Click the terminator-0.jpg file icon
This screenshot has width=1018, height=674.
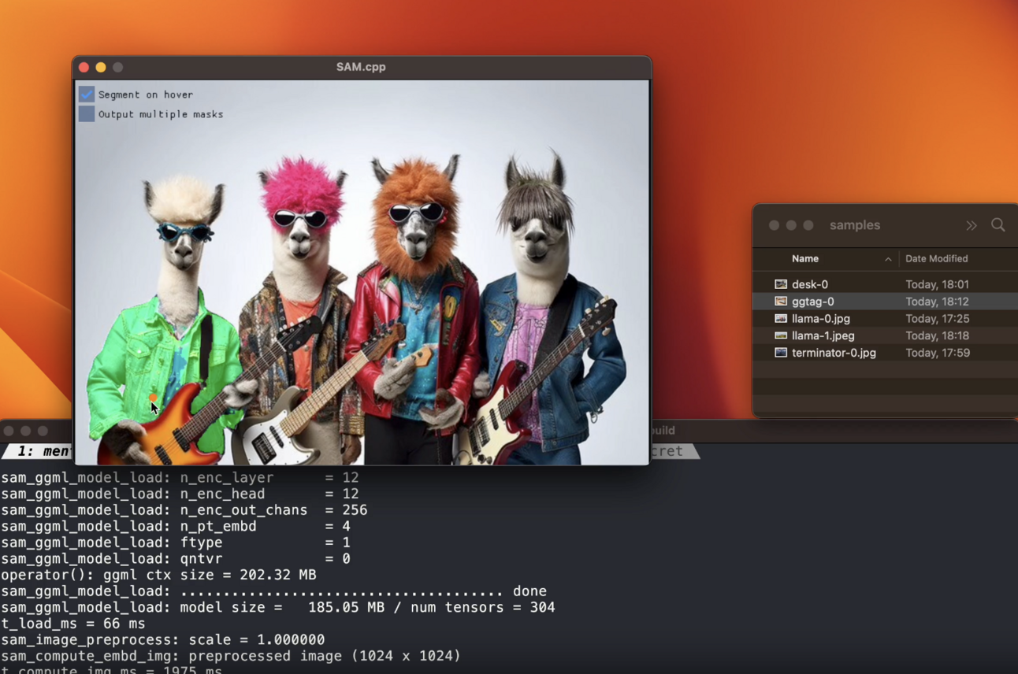pos(781,353)
